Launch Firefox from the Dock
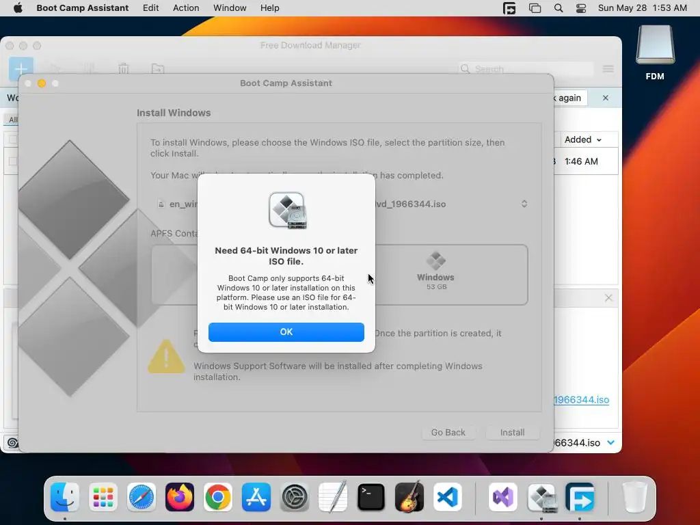 click(180, 497)
